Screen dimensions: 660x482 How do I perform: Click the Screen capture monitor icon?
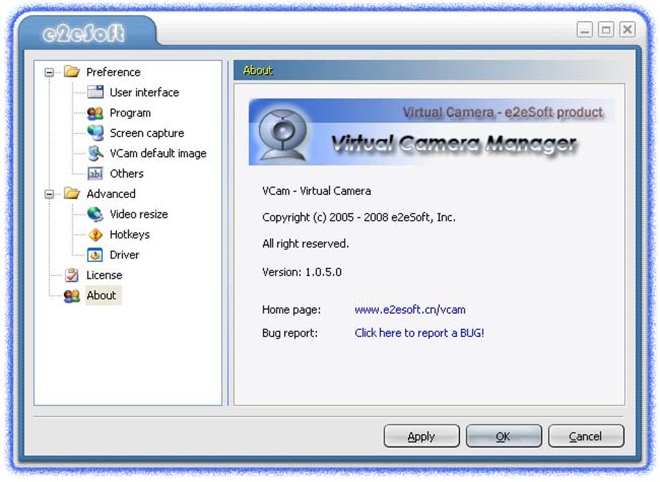(x=95, y=133)
